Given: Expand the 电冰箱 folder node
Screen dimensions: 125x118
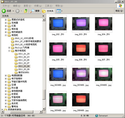Looking at the screenshot, I should point(6,29).
